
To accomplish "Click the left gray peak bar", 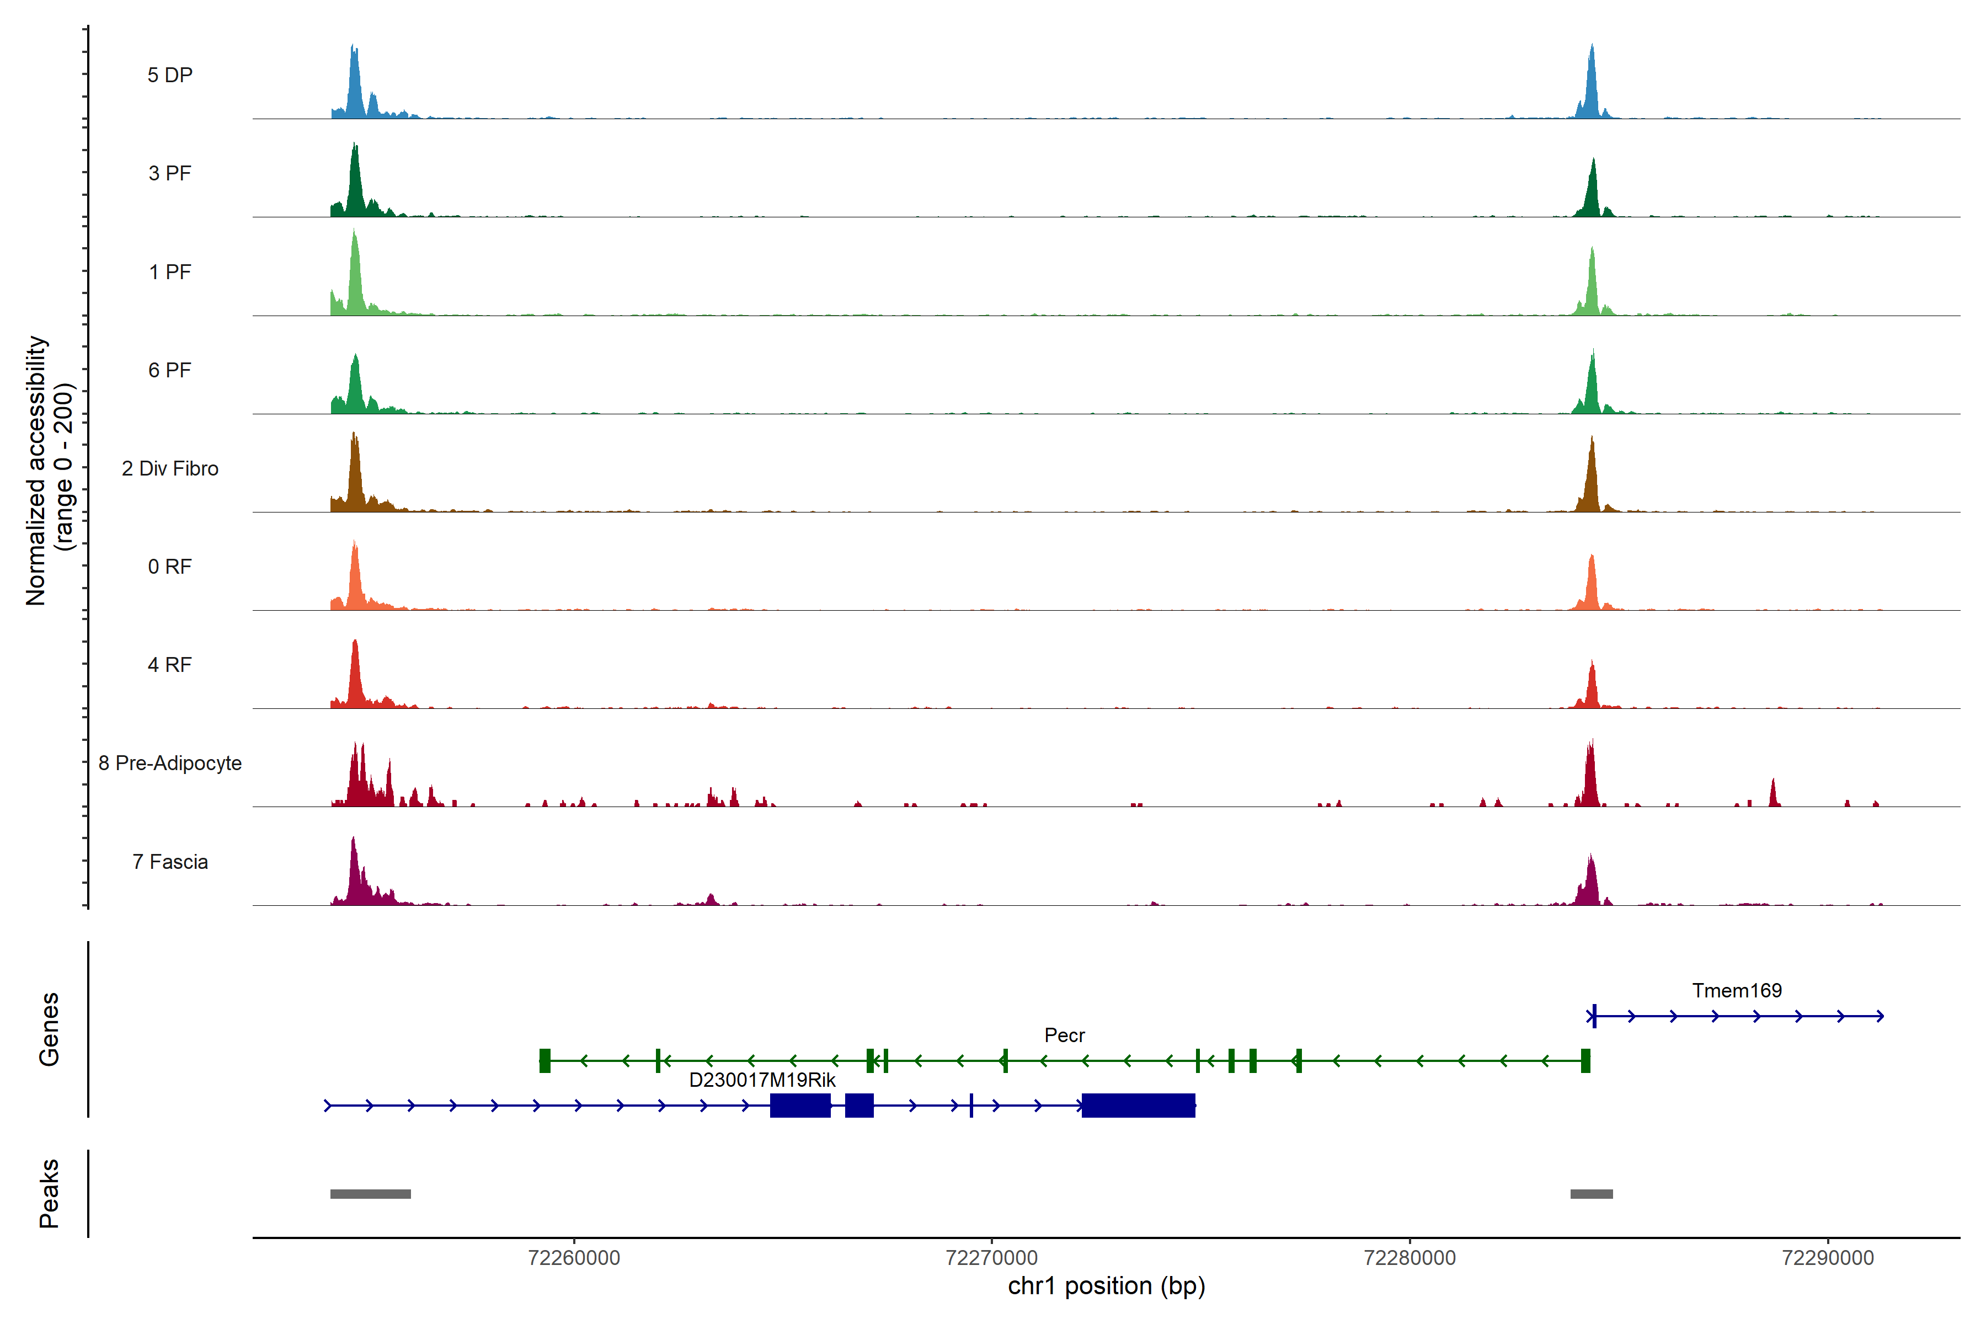I will (370, 1194).
